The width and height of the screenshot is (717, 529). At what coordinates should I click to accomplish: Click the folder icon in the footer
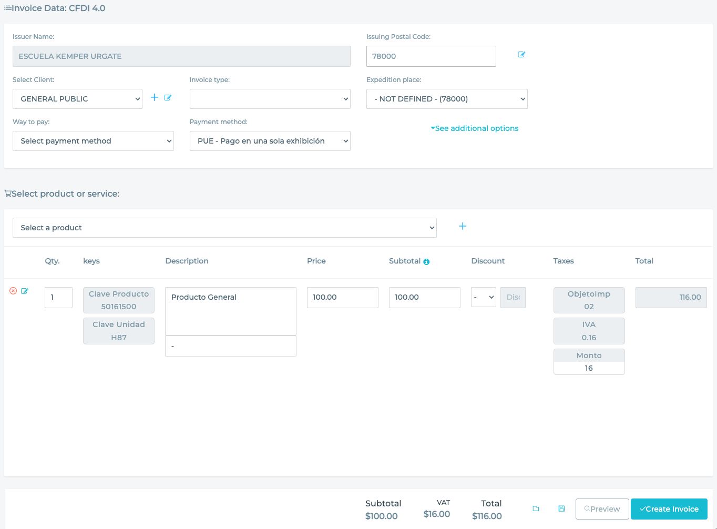tap(536, 508)
